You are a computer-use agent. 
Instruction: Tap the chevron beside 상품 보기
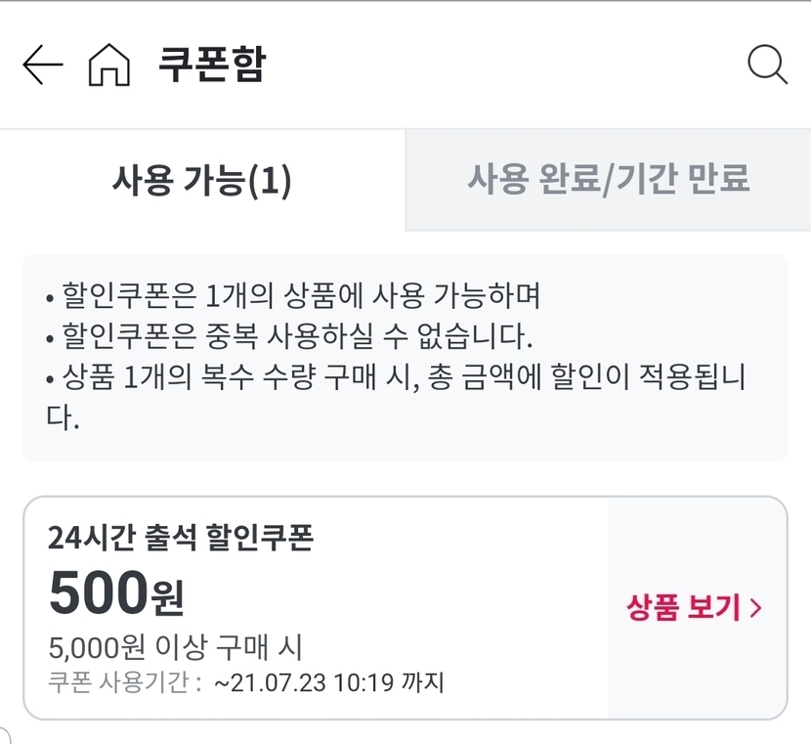(x=755, y=608)
